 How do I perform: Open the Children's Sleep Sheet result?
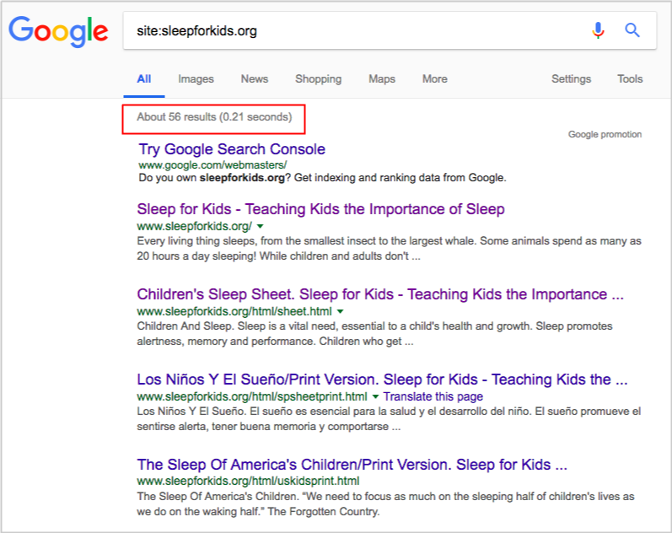tap(380, 294)
